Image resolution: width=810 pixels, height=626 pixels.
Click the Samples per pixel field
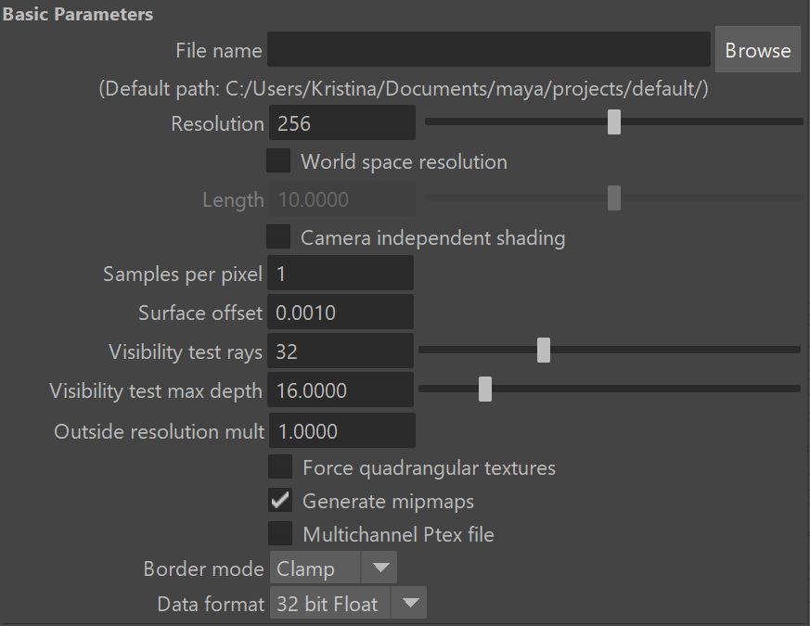(341, 274)
